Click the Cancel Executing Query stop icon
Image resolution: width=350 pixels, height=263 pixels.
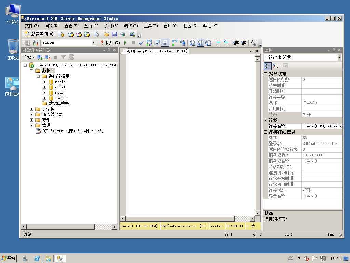coord(133,42)
